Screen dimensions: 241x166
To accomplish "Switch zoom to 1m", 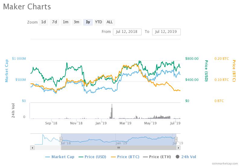I will point(65,22).
